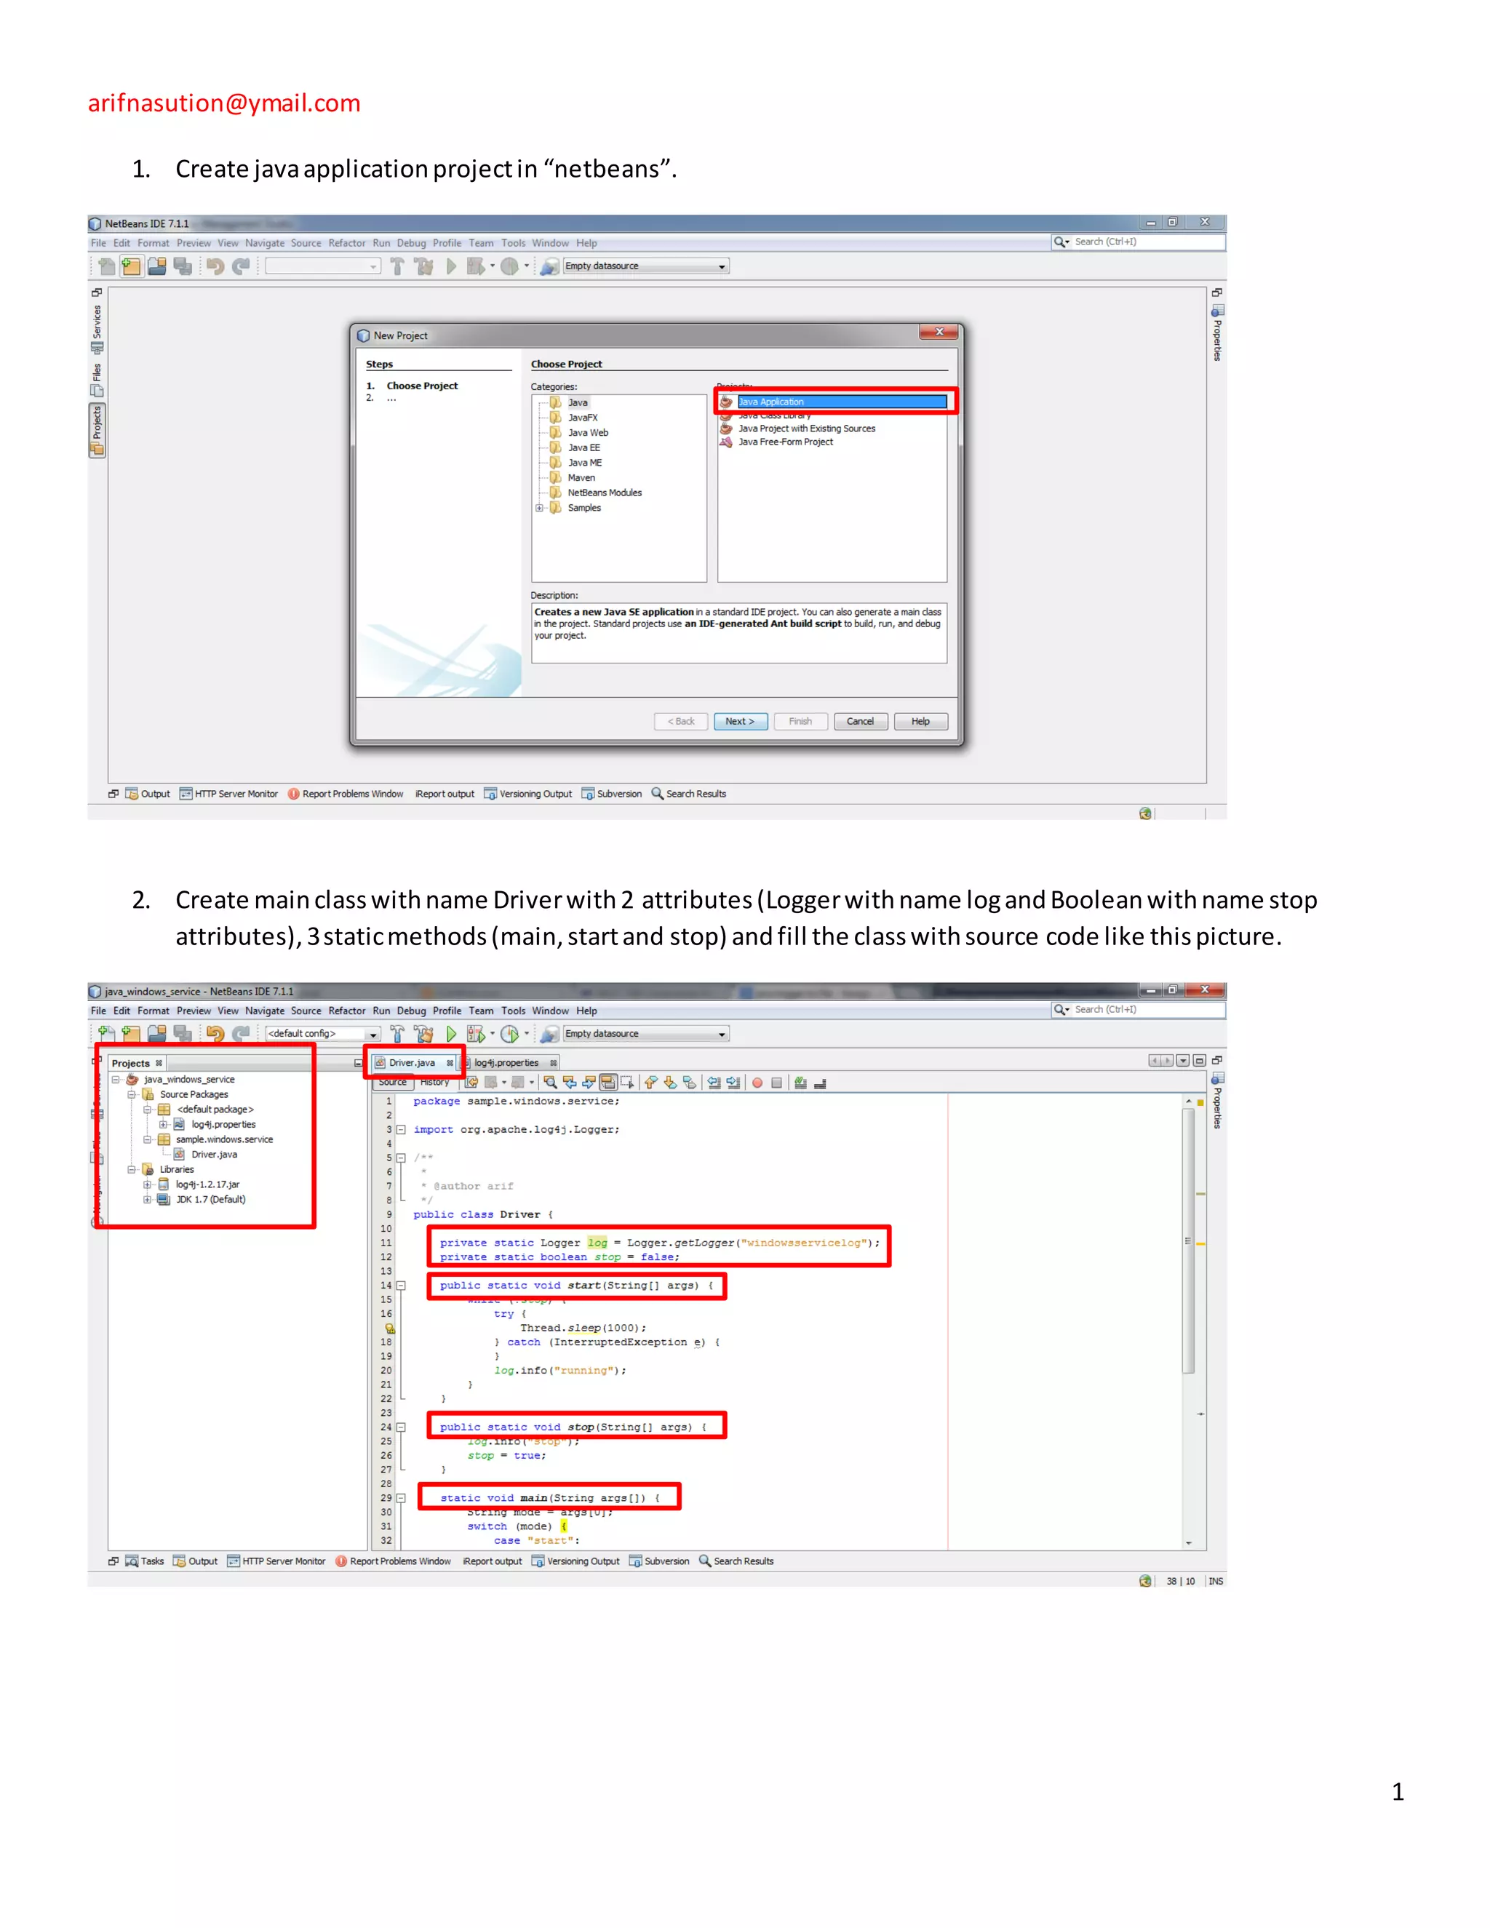Click highlighted New Project icon behind New Project dialog
The height and width of the screenshot is (1928, 1490).
click(132, 266)
